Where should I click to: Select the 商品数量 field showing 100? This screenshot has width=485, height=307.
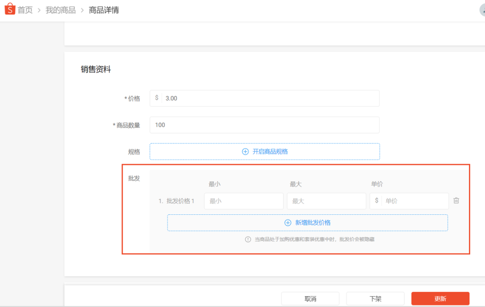pos(265,125)
